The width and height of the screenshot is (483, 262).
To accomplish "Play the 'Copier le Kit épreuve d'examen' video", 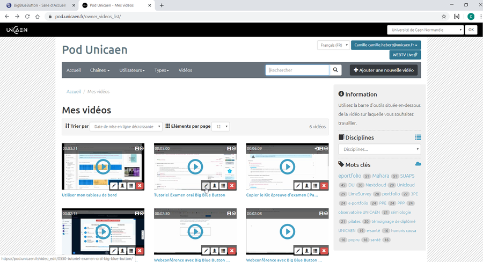I will [288, 167].
